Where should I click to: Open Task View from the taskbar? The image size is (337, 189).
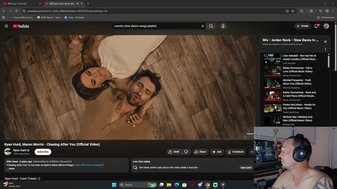[161, 185]
